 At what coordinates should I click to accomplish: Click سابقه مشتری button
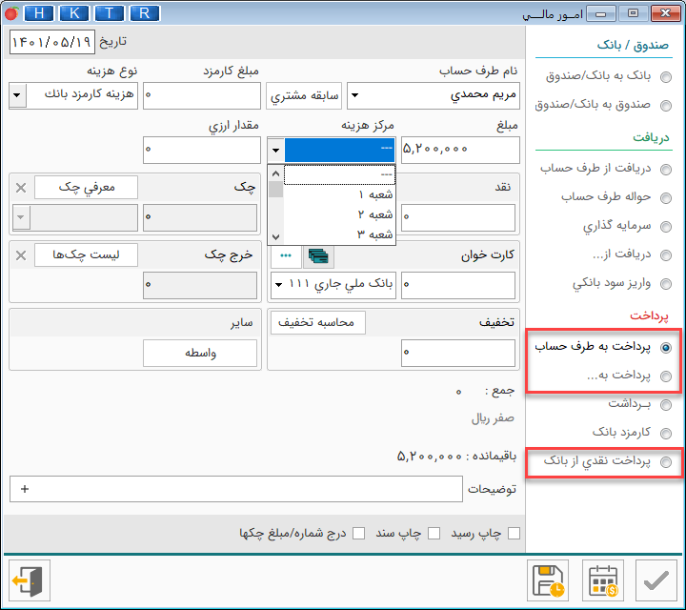tap(304, 95)
